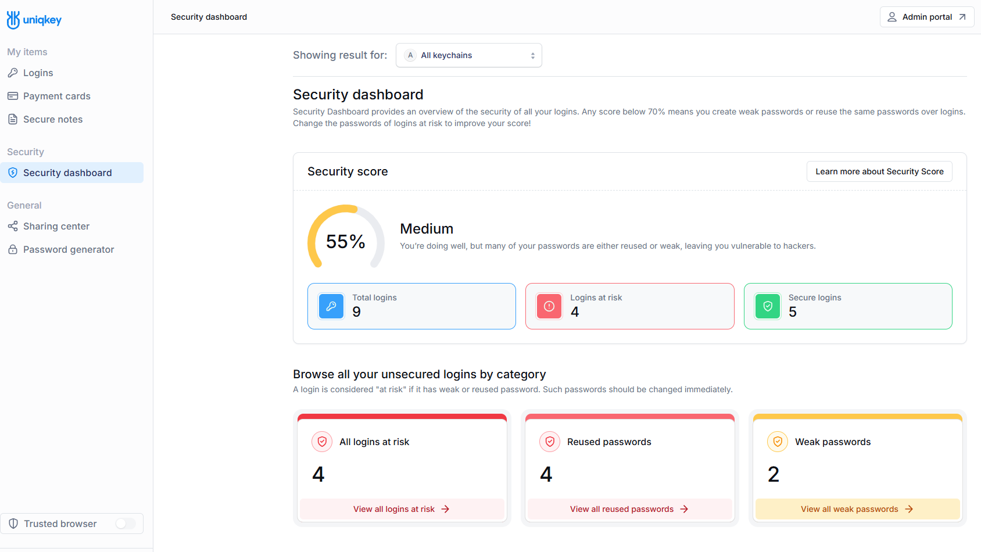The width and height of the screenshot is (981, 552).
Task: Click the Reused passwords card title
Action: (609, 442)
